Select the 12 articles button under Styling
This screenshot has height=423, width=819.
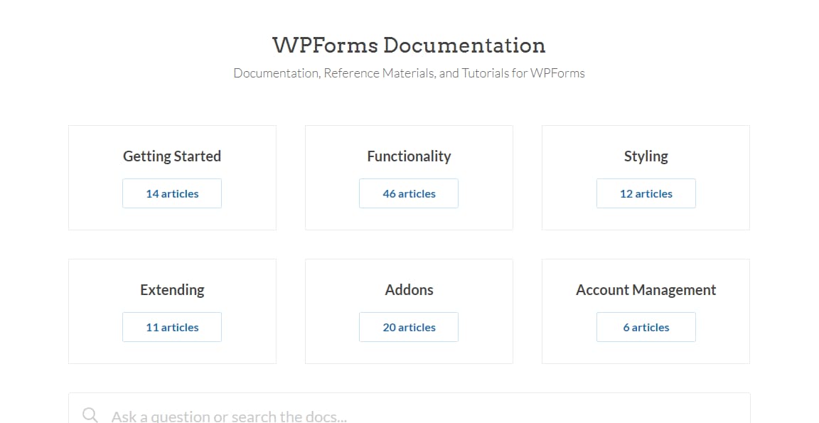point(646,193)
